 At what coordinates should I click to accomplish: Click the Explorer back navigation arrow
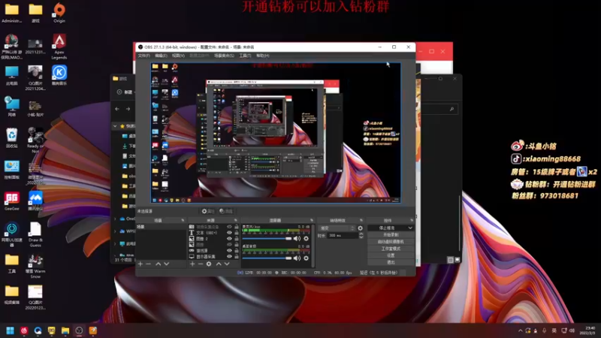[x=117, y=109]
